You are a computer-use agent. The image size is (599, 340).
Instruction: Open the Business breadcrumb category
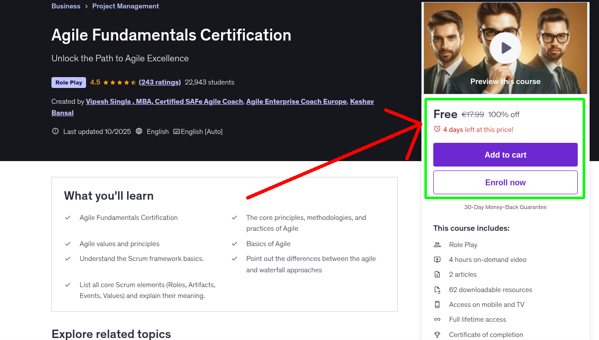click(x=66, y=6)
